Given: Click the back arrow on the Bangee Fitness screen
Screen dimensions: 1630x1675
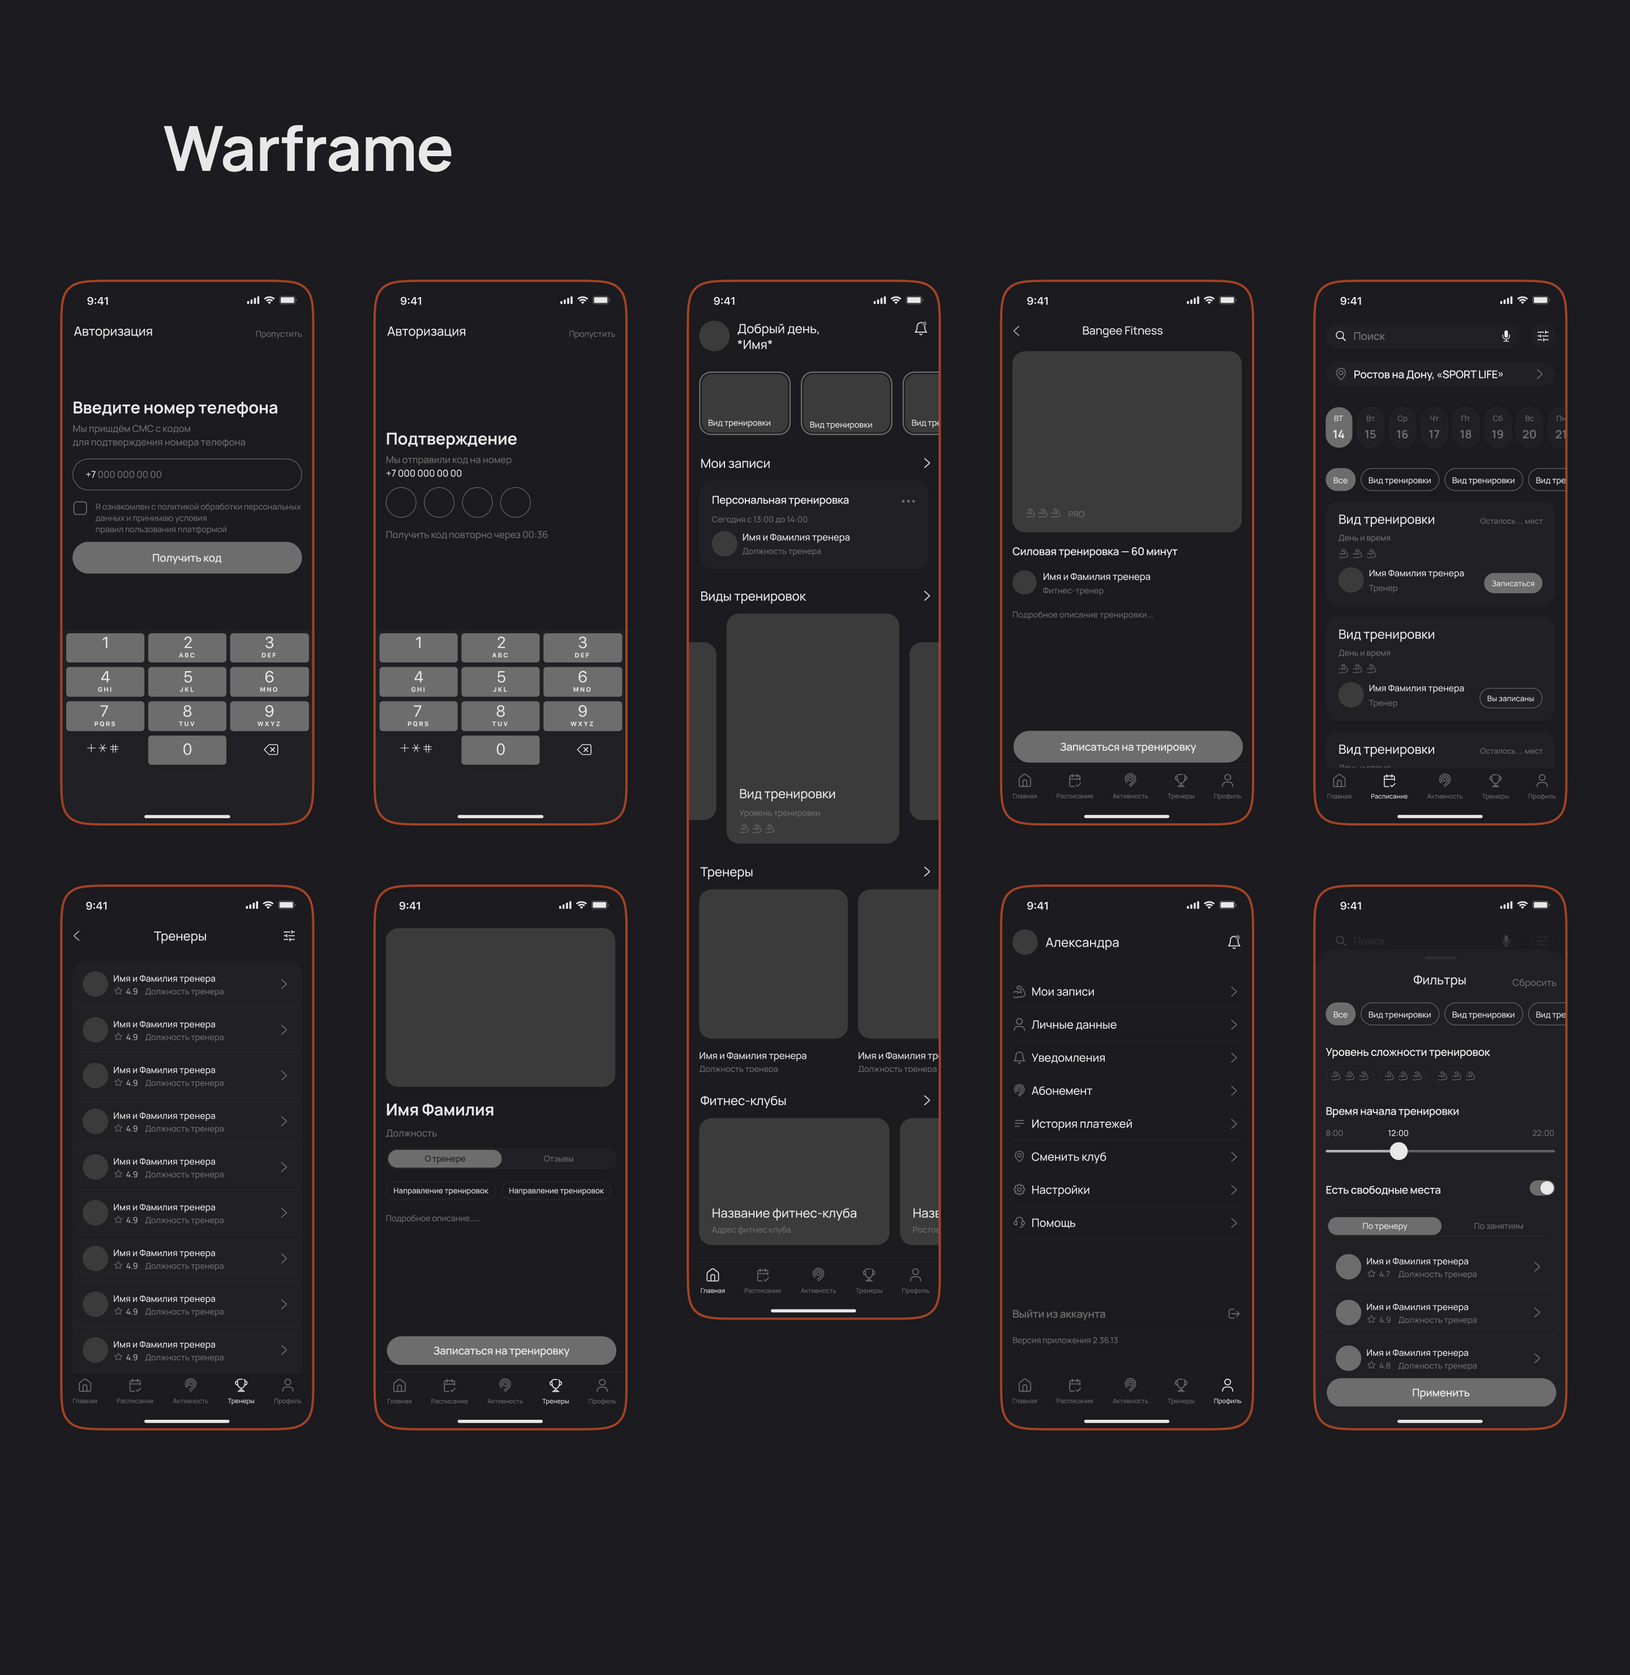Looking at the screenshot, I should 1017,330.
